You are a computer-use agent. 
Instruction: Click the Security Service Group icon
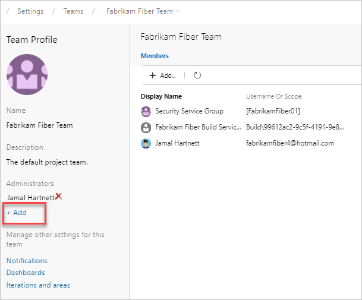pyautogui.click(x=146, y=112)
